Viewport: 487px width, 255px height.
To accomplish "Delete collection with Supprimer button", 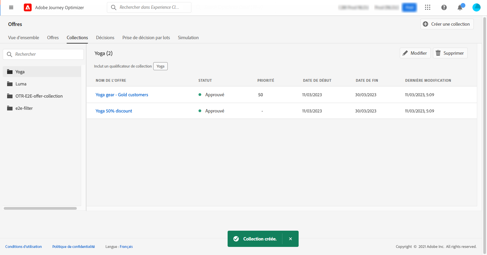I will tap(450, 53).
